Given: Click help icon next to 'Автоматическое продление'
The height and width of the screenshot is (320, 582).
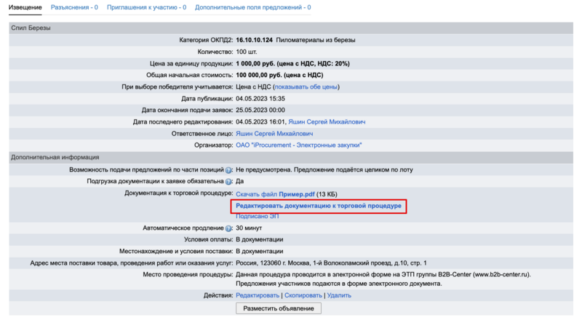Looking at the screenshot, I should pos(228,228).
